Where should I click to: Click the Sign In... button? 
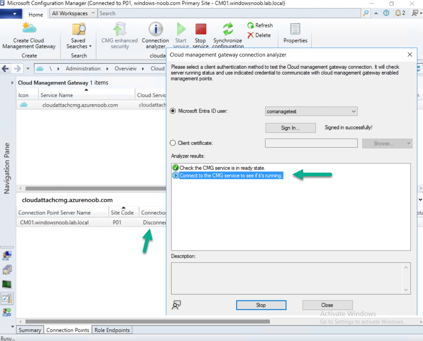pos(291,128)
